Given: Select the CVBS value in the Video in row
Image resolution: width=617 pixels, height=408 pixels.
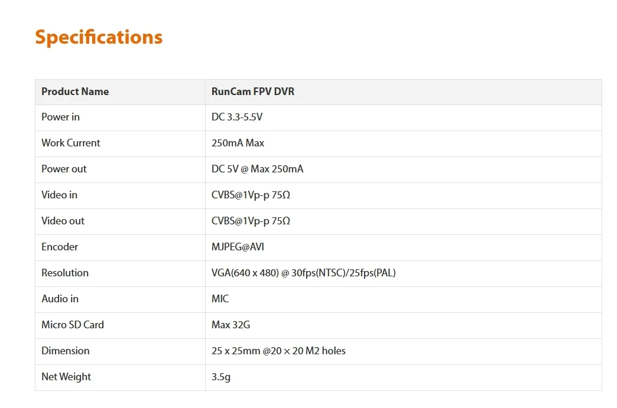Looking at the screenshot, I should click(x=251, y=195).
